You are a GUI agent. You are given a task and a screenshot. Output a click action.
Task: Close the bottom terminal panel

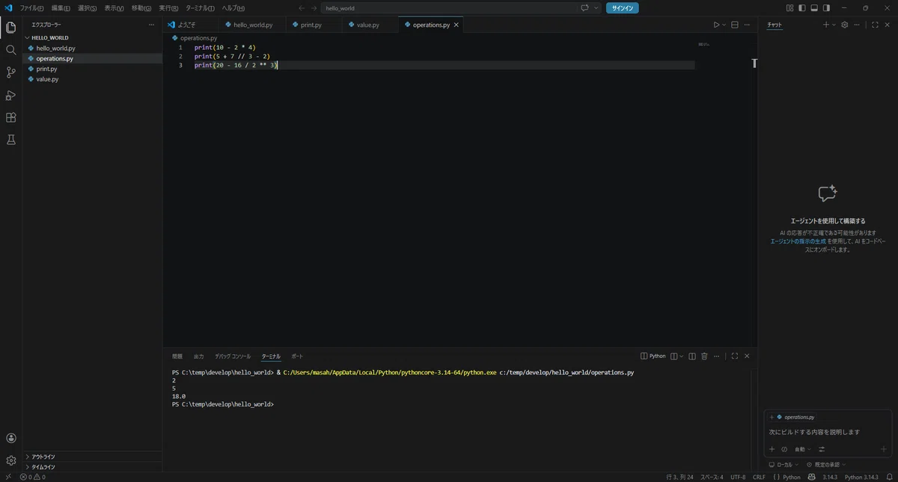point(747,356)
